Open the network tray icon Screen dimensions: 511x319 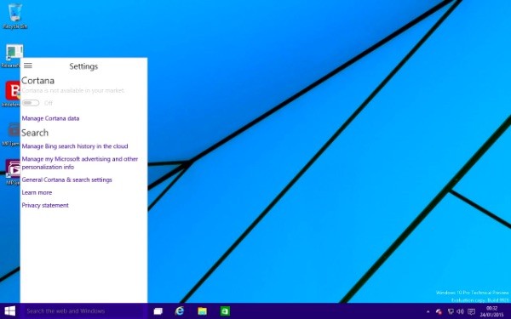pyautogui.click(x=451, y=312)
